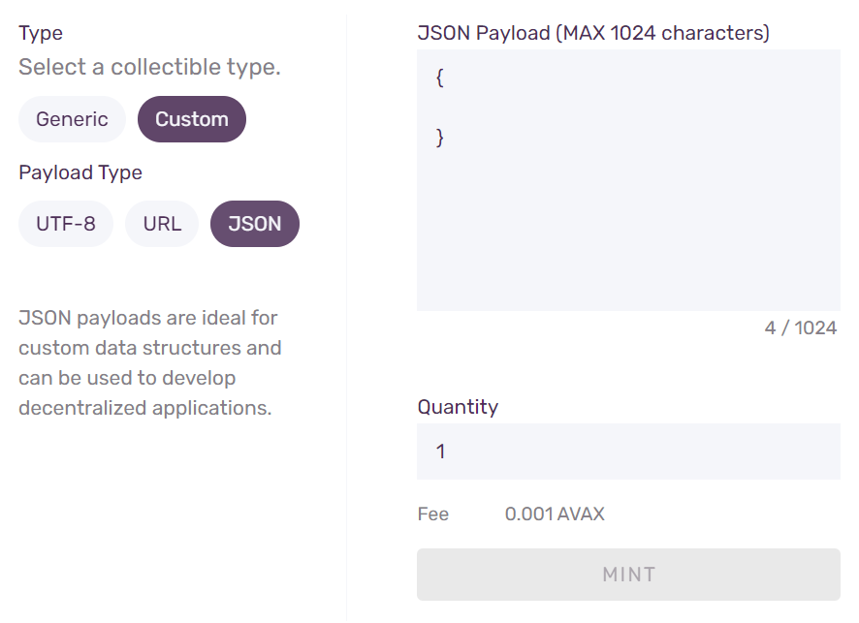This screenshot has width=859, height=623.
Task: Click the JSON Payload (MAX 1024 characters) label
Action: click(x=593, y=33)
